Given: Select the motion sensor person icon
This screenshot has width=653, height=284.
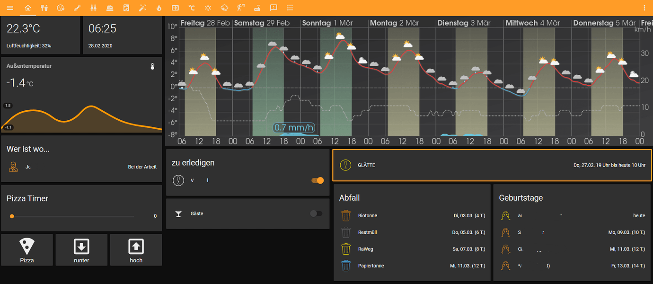Looking at the screenshot, I should [x=239, y=8].
